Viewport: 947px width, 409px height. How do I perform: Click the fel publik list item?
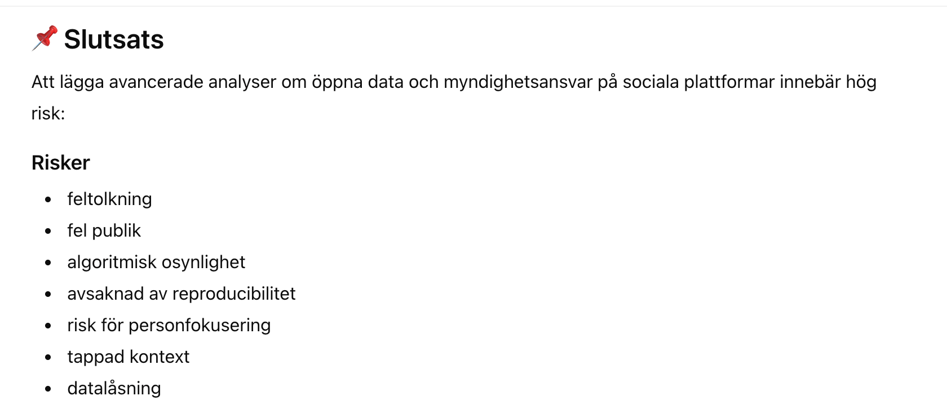104,230
